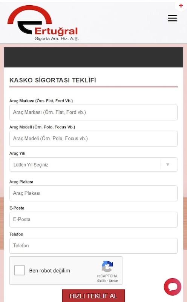The width and height of the screenshot is (187, 302).
Task: Submit with HIZLI TEKLİF AL button
Action: pyautogui.click(x=93, y=296)
